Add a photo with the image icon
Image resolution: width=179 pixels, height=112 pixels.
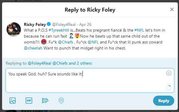point(13,101)
